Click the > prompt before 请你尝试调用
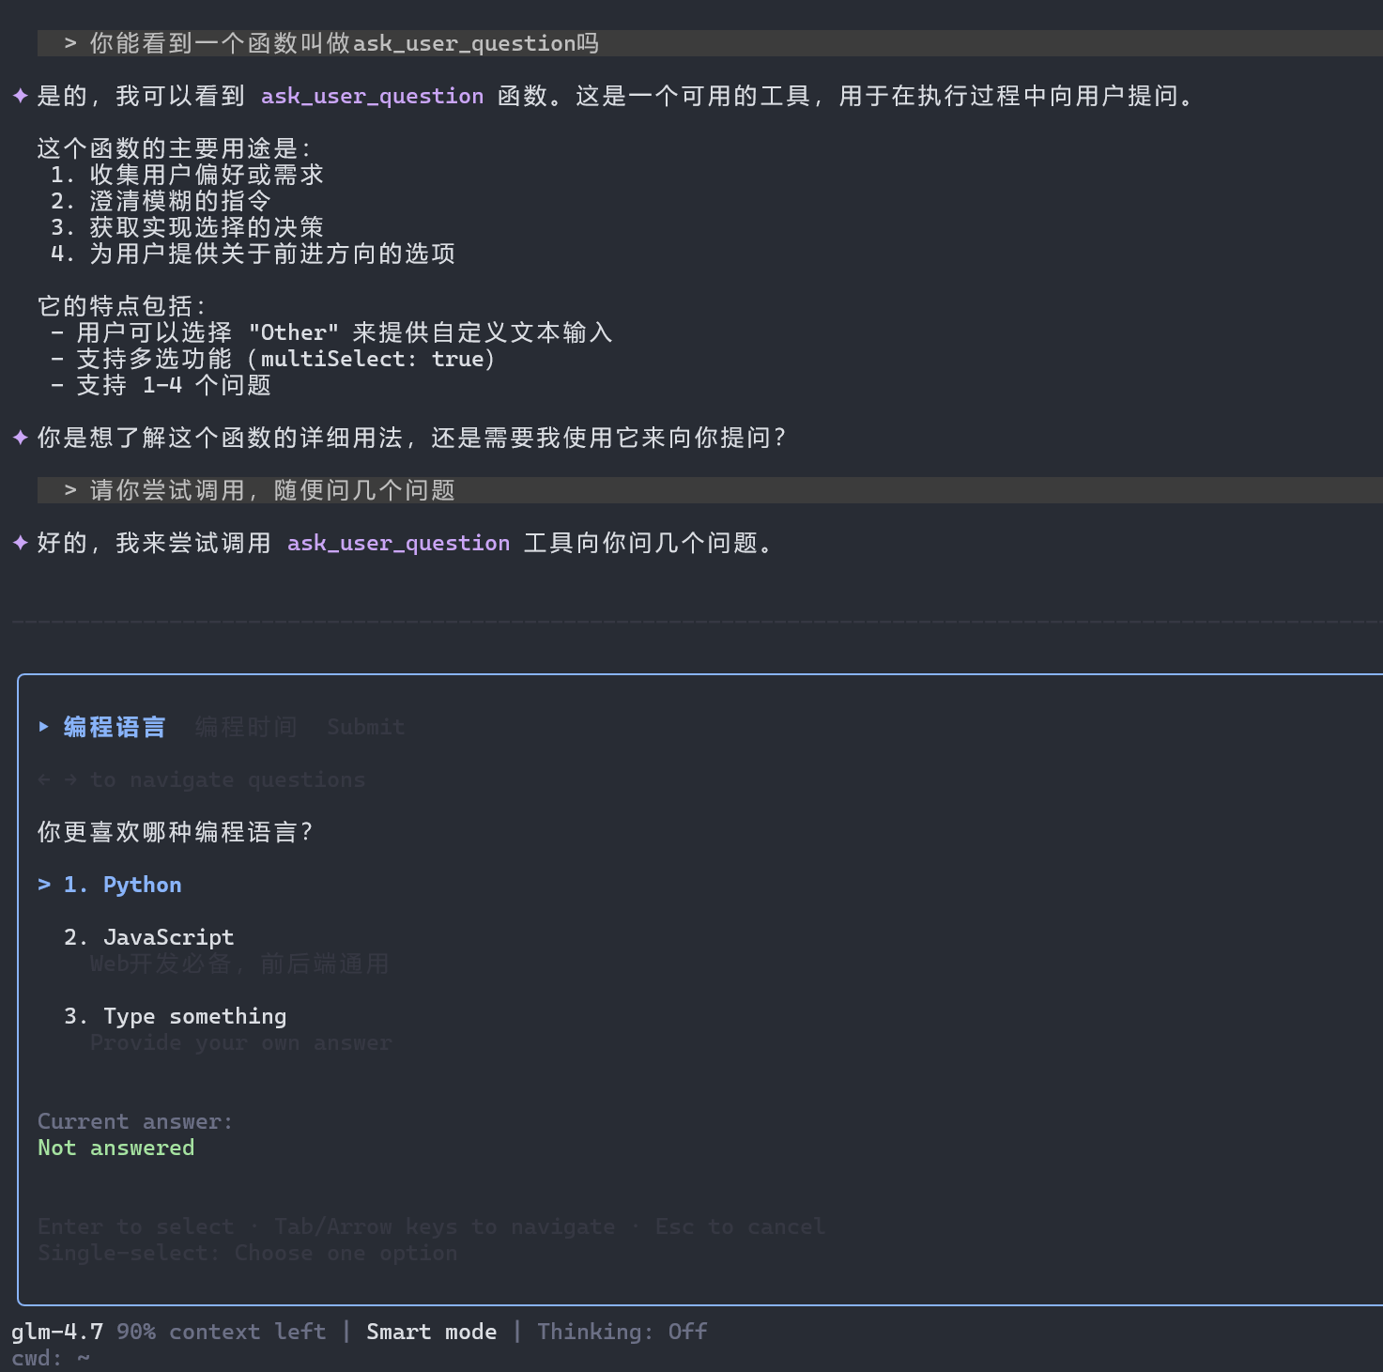The width and height of the screenshot is (1383, 1372). tap(70, 490)
